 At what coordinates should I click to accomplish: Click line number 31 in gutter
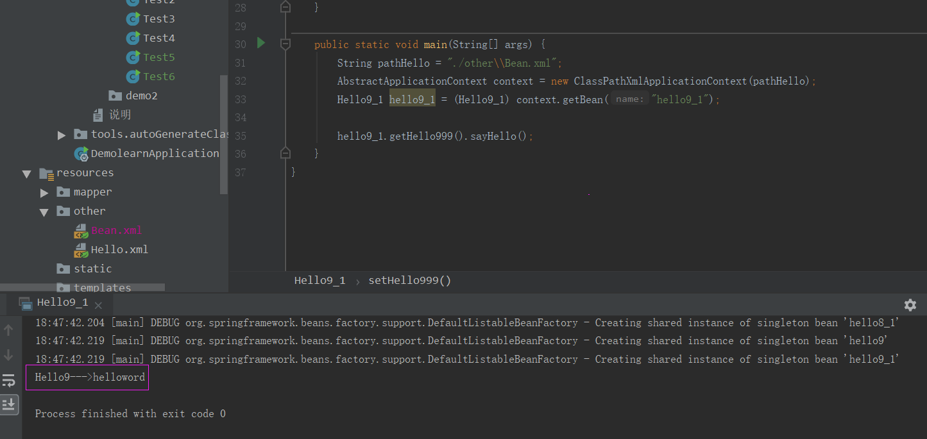tap(240, 63)
